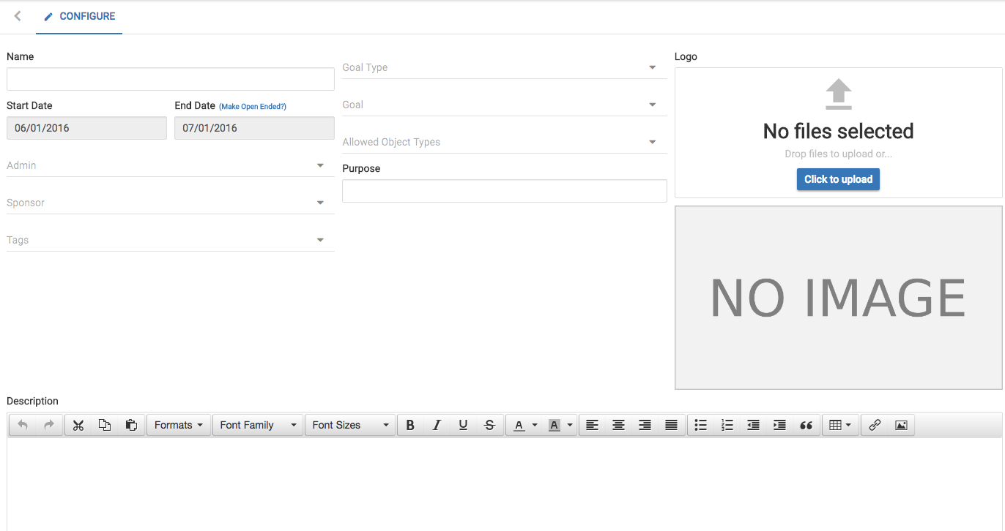Click the 'Click to upload' button

click(838, 179)
